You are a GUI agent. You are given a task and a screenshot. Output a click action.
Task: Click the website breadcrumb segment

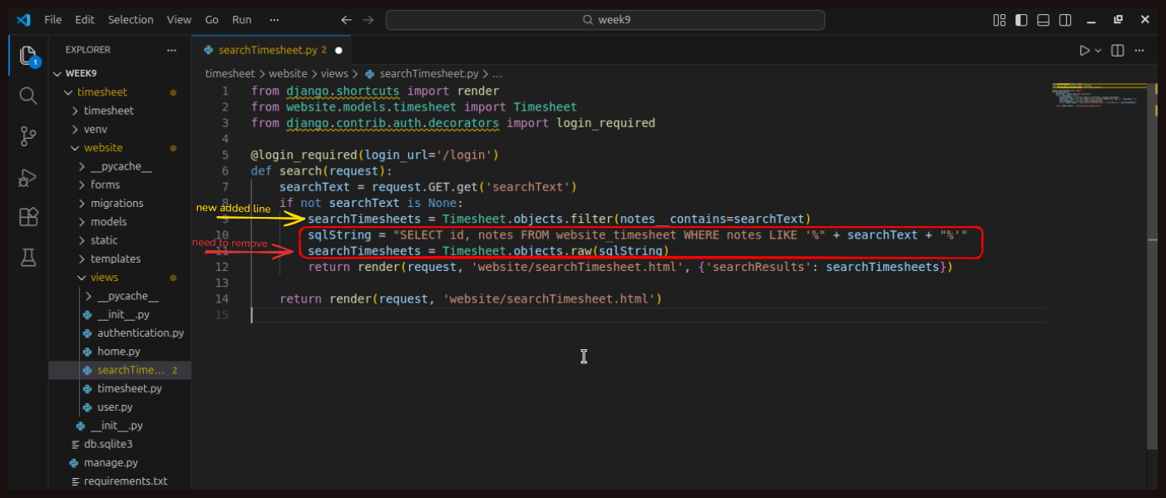(287, 74)
